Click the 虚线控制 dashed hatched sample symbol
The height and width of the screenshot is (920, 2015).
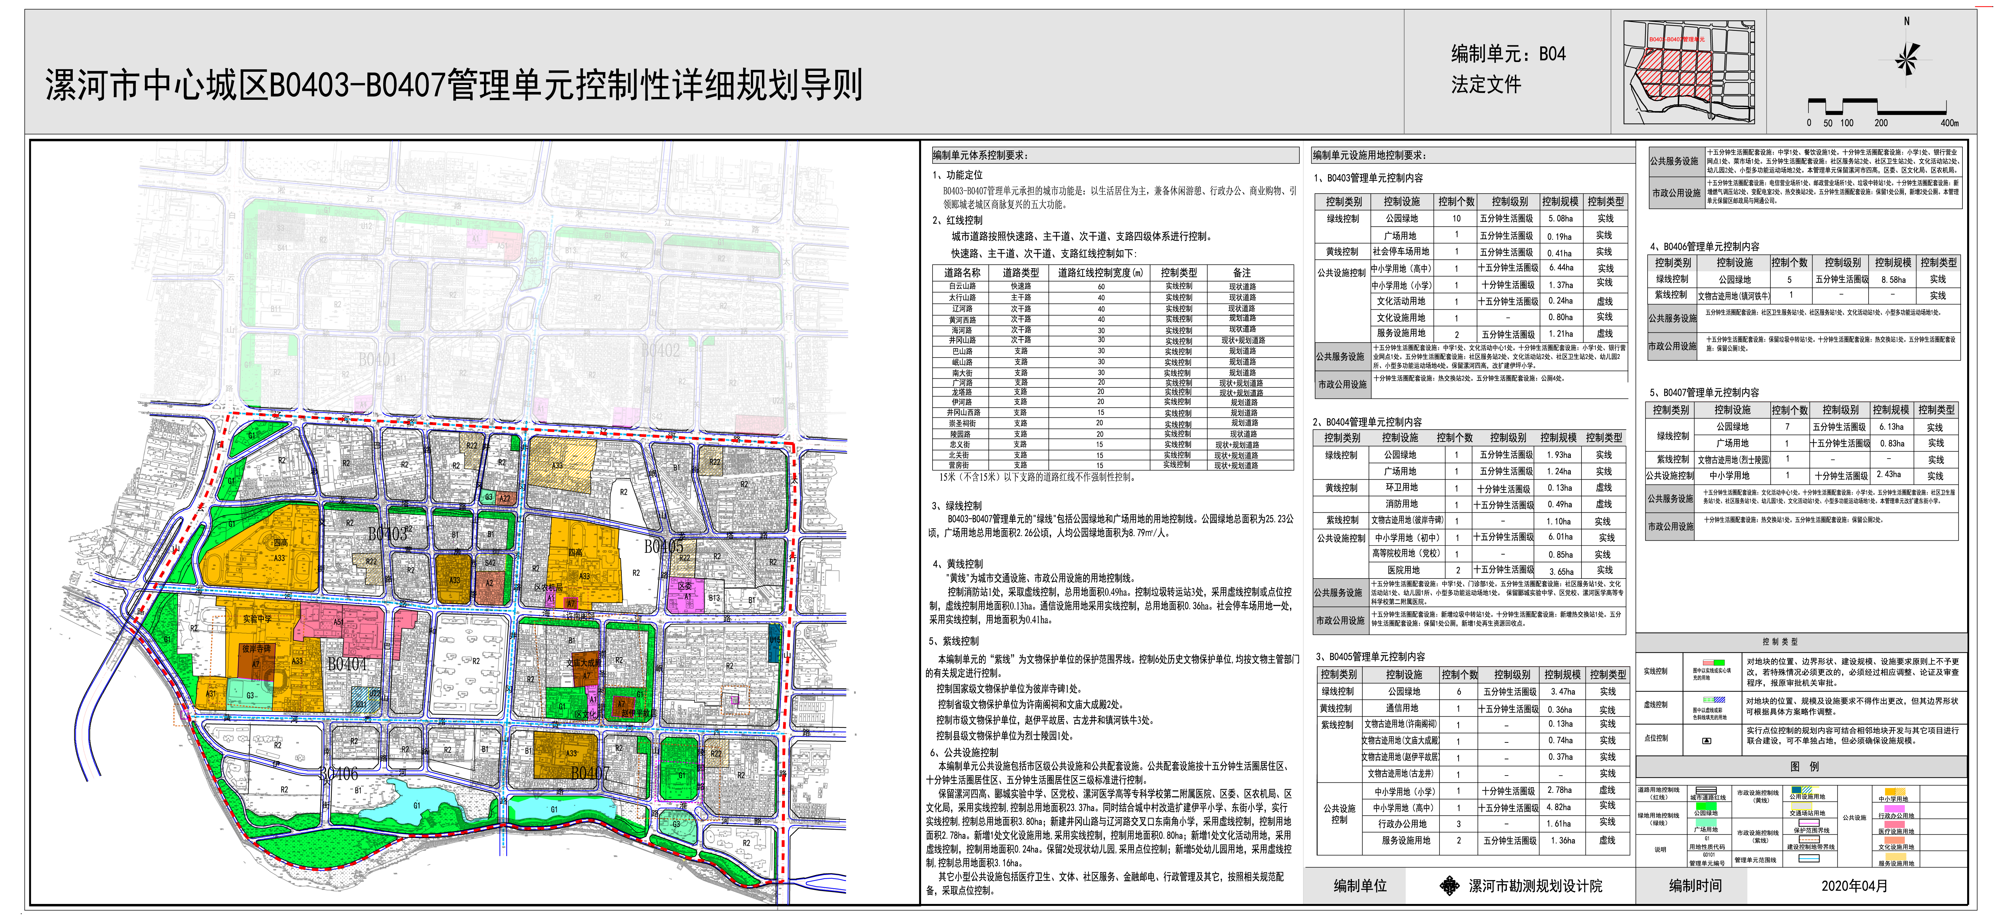click(x=1715, y=700)
